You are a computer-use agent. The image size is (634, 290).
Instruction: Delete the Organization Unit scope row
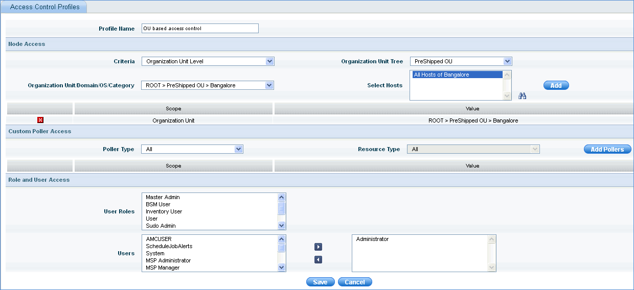[40, 120]
